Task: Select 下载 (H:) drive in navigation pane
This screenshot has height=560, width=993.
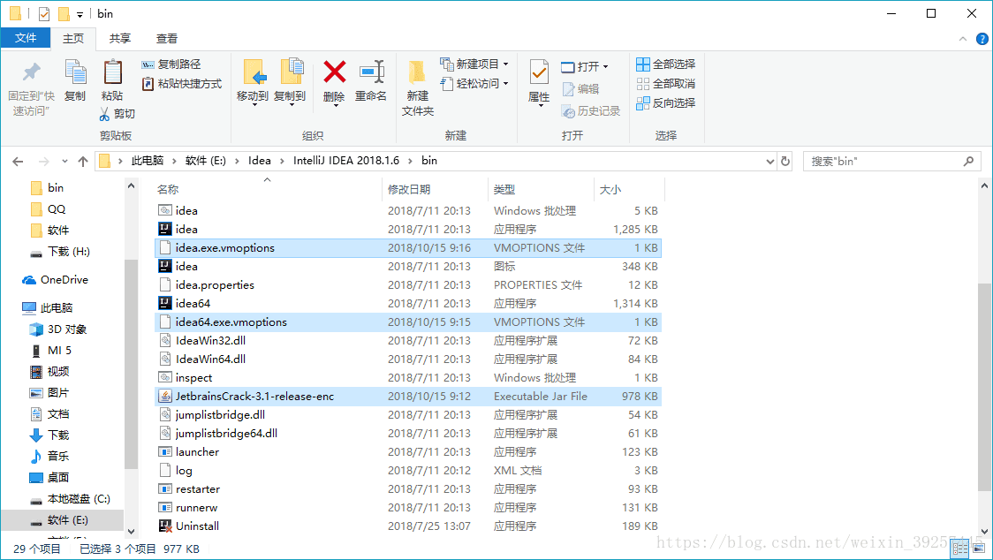Action: 59,252
